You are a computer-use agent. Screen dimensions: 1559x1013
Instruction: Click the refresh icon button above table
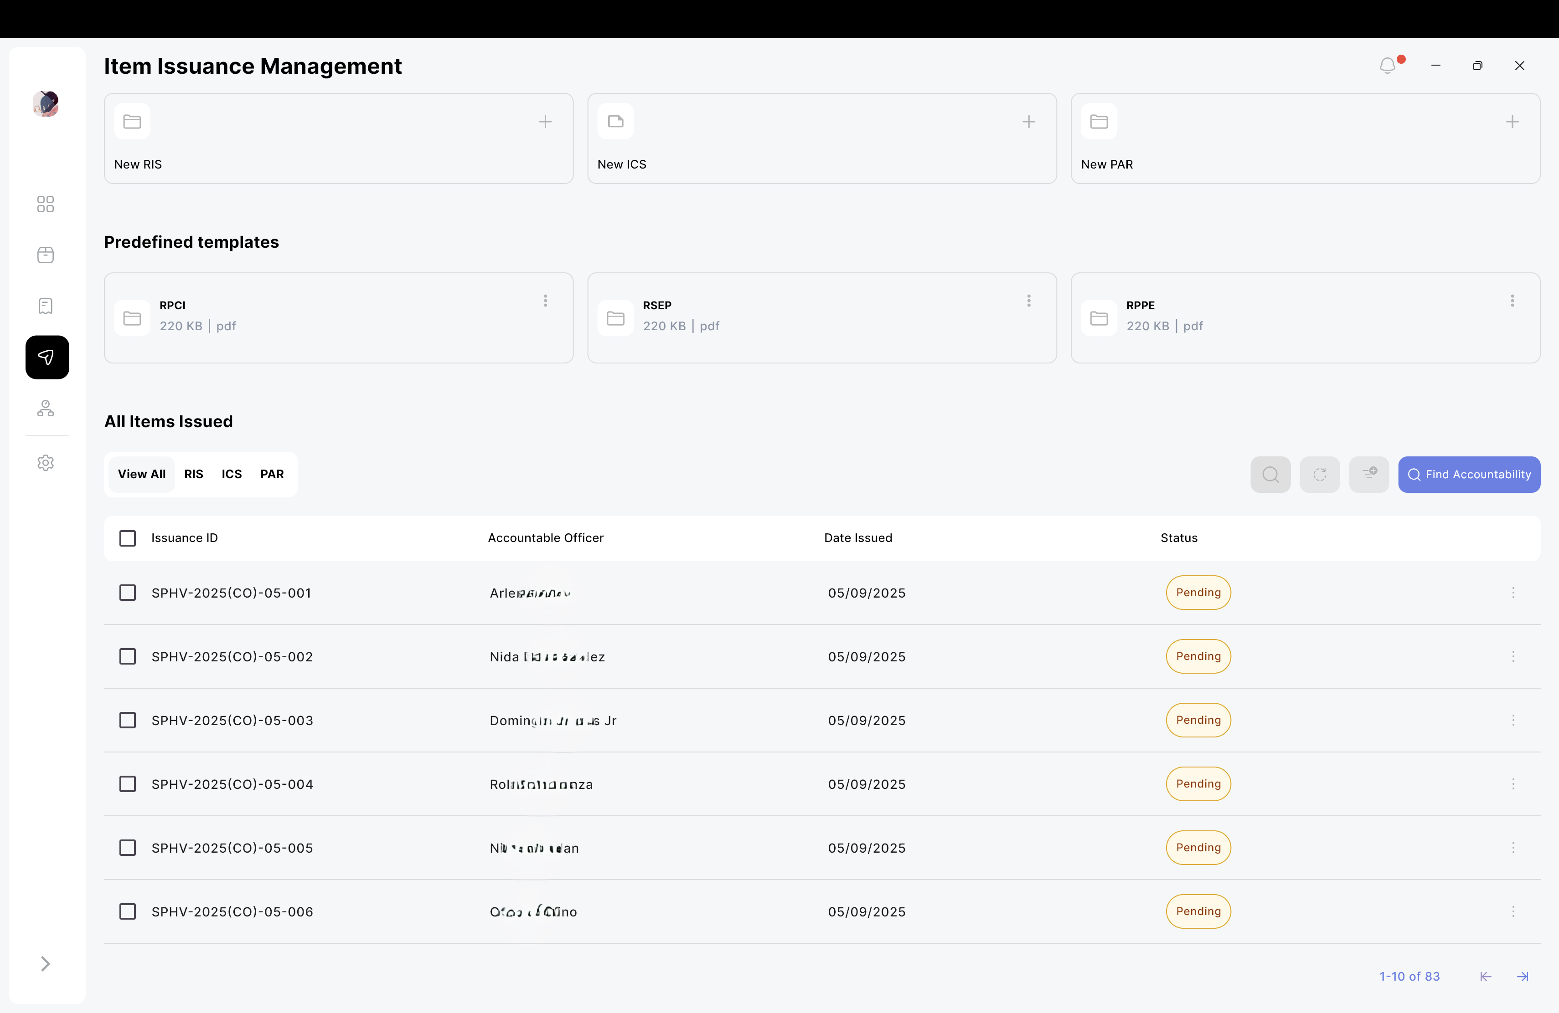[1319, 475]
